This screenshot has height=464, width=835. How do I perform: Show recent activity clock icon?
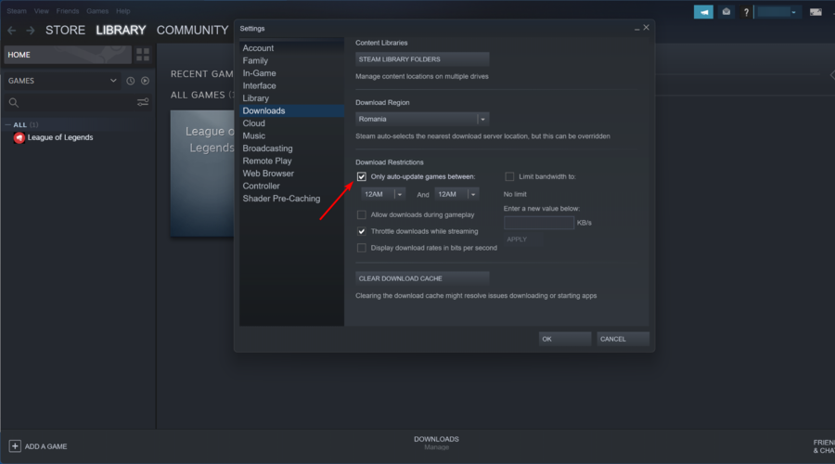(x=131, y=81)
